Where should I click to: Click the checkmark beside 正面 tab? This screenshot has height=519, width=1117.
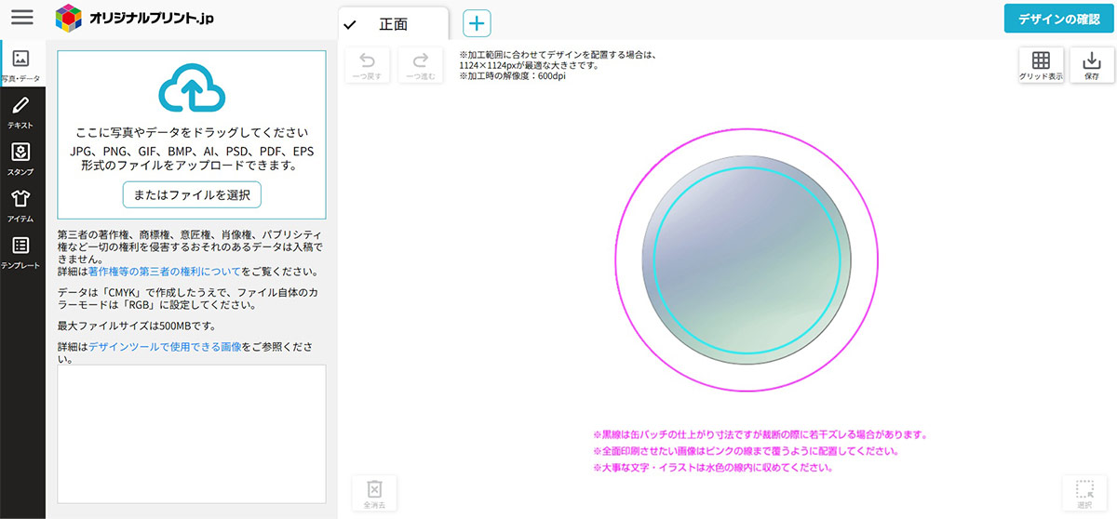point(350,25)
